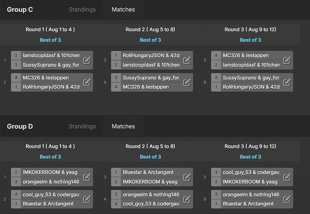Viewport: 310px width, 214px height.
Task: Edit Group C match 6 result
Action: coord(287,82)
